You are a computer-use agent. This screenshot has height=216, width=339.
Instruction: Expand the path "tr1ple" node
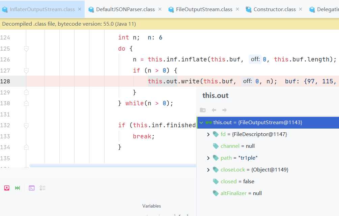pos(208,158)
